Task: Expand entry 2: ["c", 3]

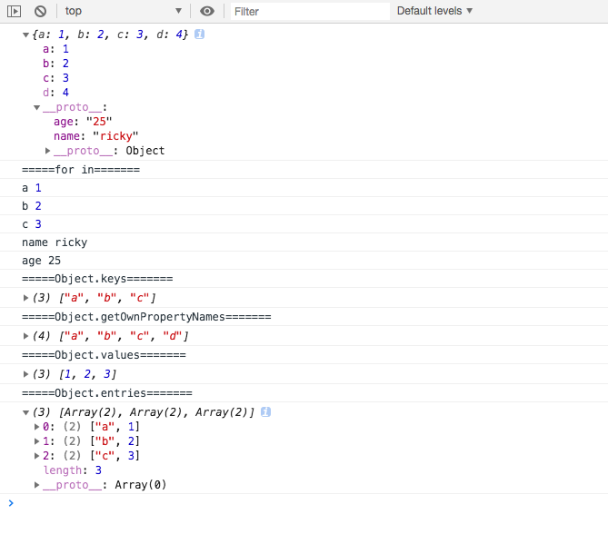Action: pyautogui.click(x=37, y=456)
